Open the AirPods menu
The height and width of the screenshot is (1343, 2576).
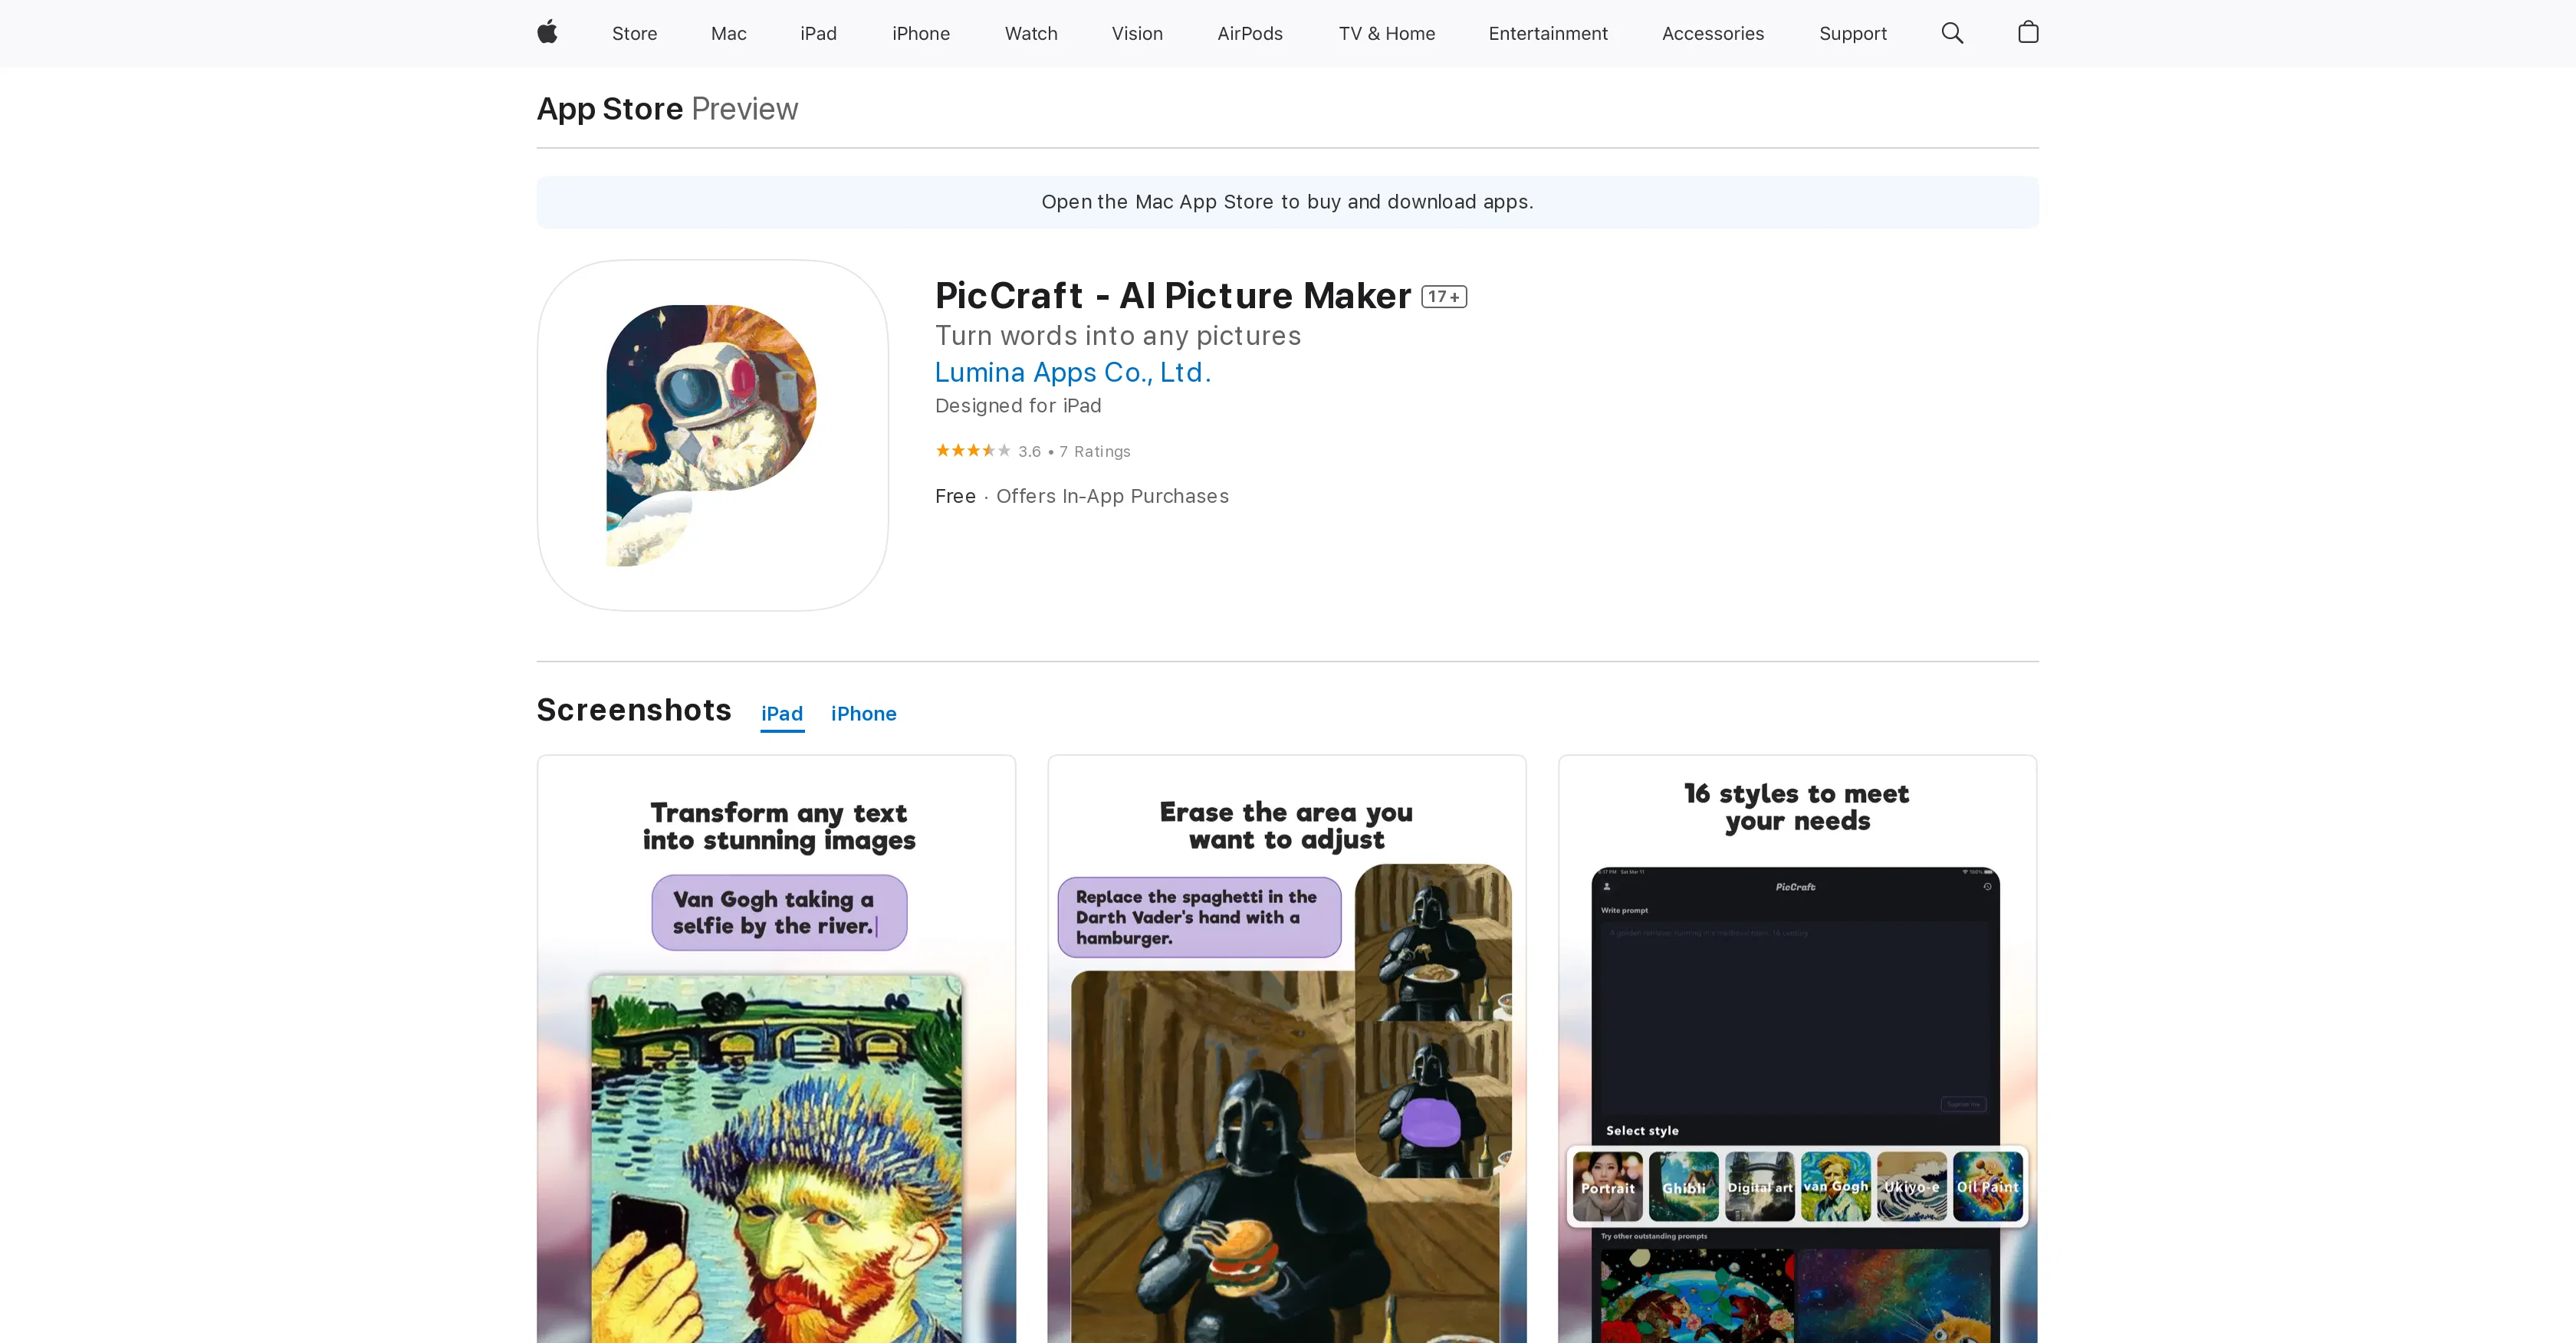(1250, 33)
